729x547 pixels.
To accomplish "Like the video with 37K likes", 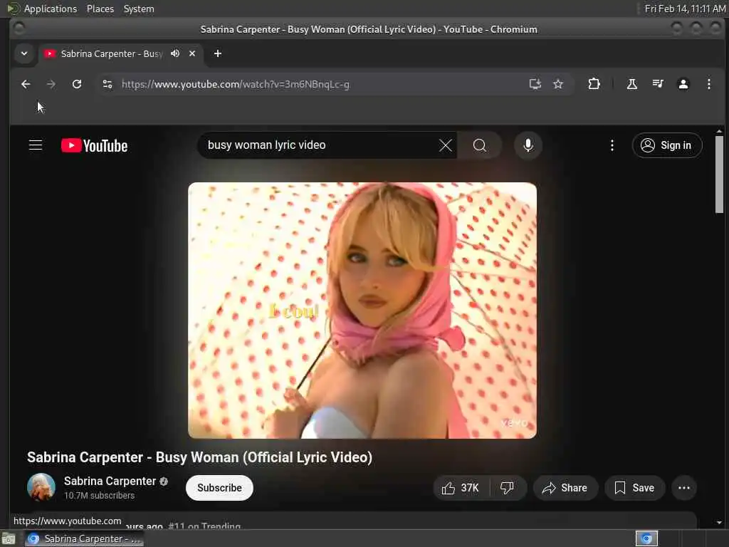I will [461, 487].
